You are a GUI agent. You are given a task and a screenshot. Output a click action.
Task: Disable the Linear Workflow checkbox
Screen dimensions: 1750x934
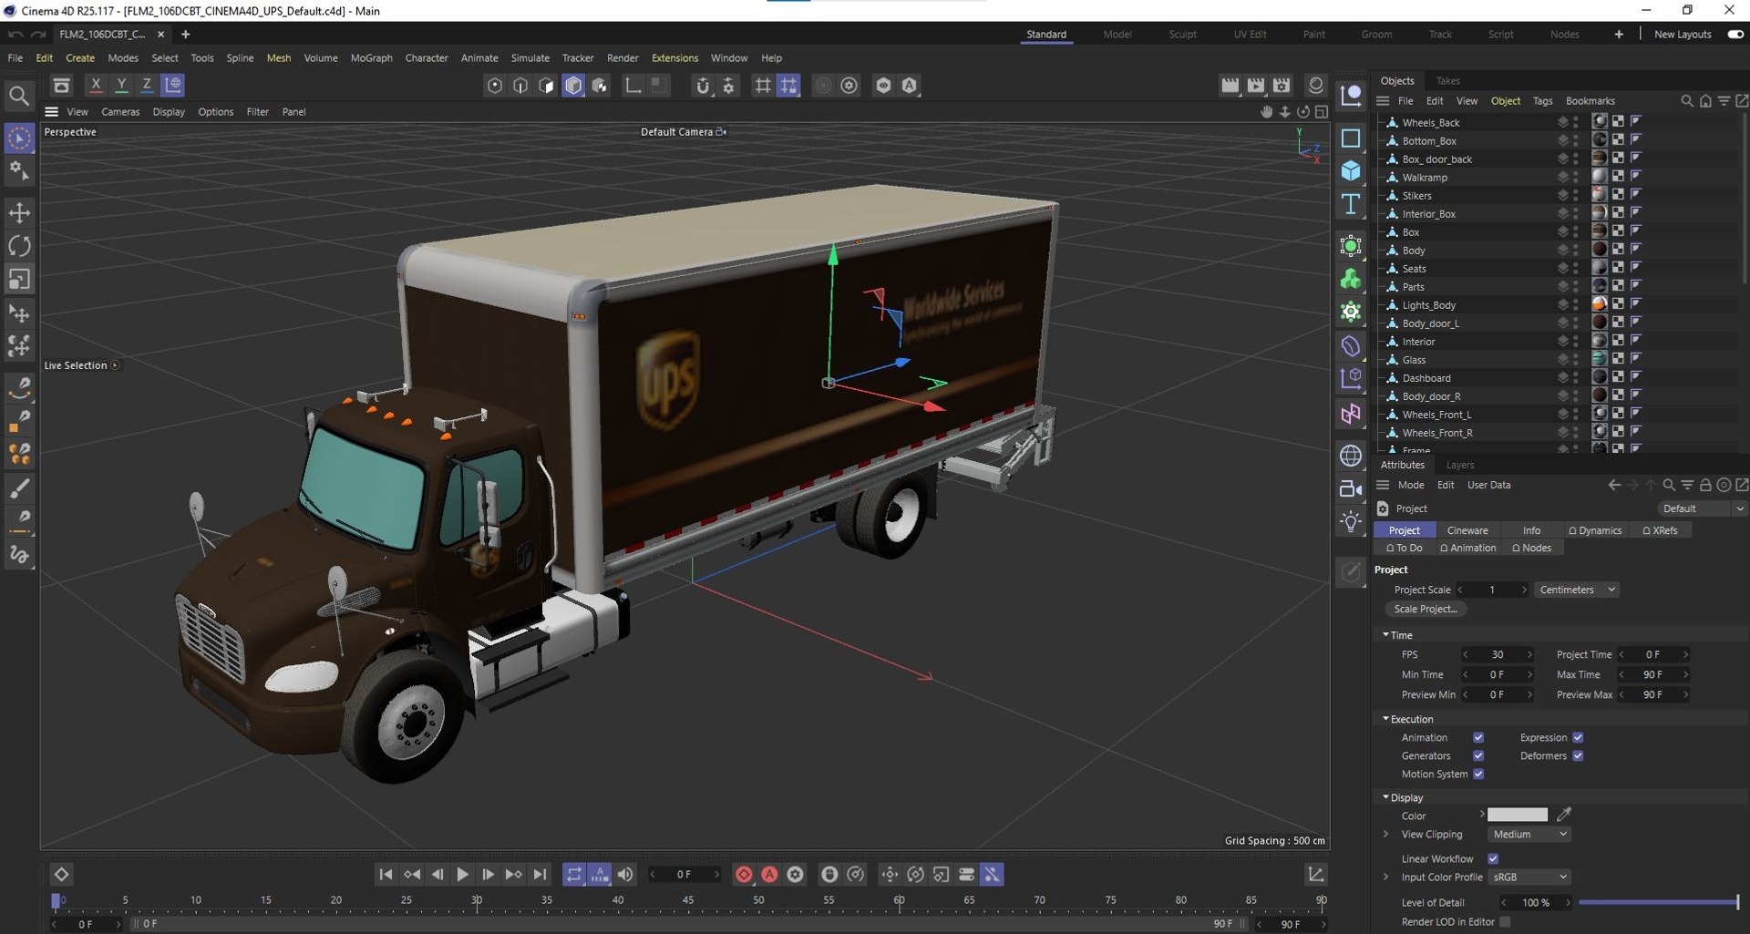click(1493, 859)
